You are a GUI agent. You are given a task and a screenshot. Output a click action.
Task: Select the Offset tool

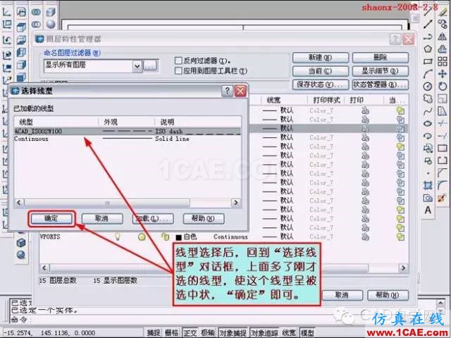[443, 49]
